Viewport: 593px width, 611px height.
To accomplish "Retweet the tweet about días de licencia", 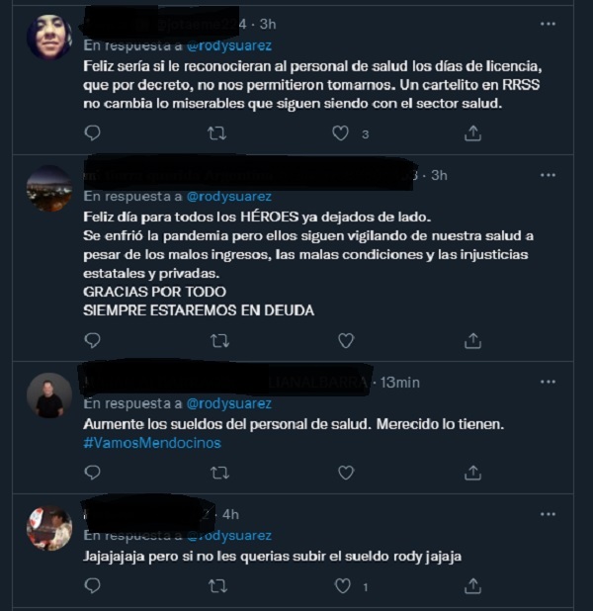I will pos(216,133).
